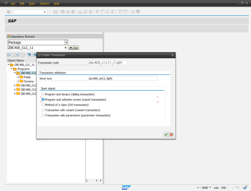Click the Enter checkmark icon in toolbar

pos(9,12)
